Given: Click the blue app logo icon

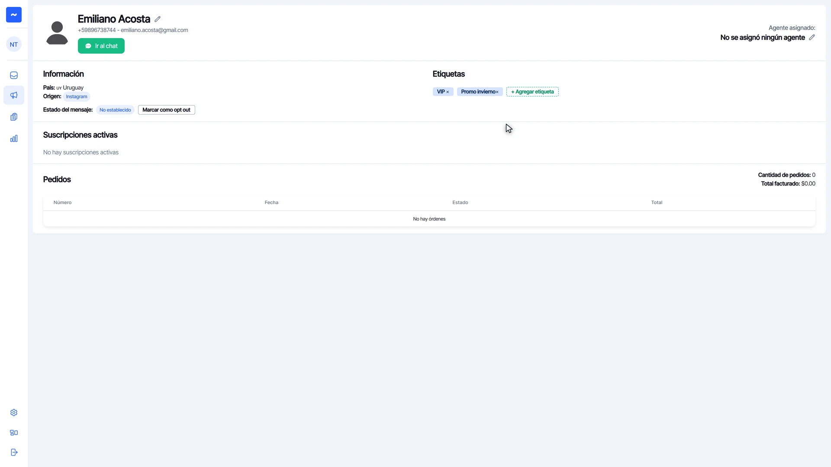Looking at the screenshot, I should tap(14, 15).
